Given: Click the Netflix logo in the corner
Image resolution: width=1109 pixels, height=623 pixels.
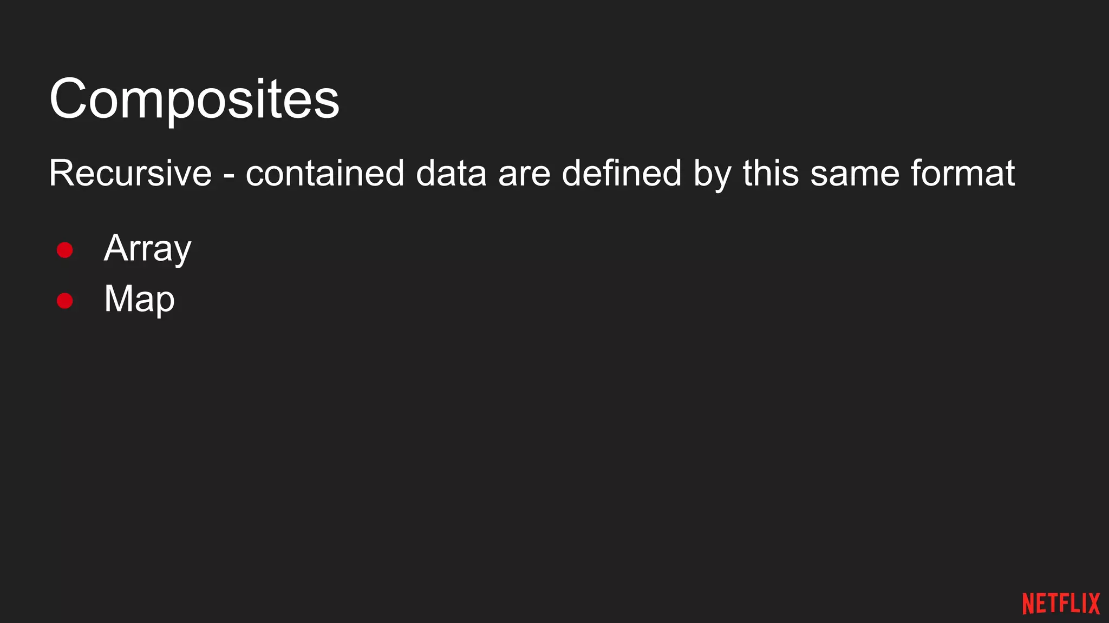Looking at the screenshot, I should pyautogui.click(x=1061, y=604).
